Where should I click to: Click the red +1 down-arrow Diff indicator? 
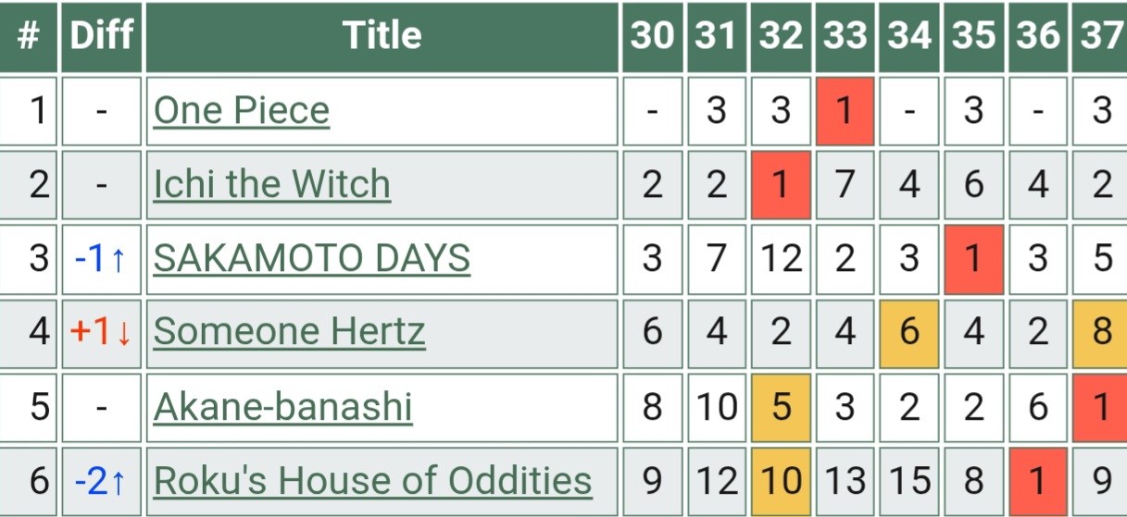pyautogui.click(x=101, y=333)
